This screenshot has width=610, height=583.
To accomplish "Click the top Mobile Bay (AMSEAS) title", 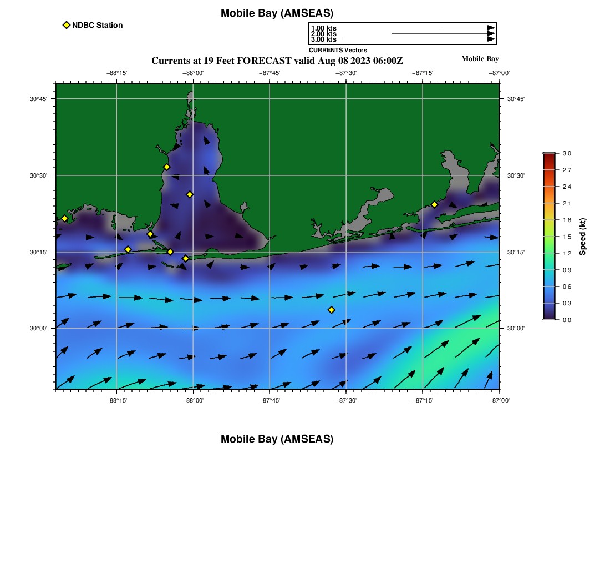I will coord(277,13).
